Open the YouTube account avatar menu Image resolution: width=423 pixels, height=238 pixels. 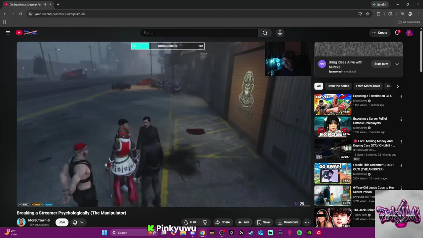pyautogui.click(x=409, y=33)
